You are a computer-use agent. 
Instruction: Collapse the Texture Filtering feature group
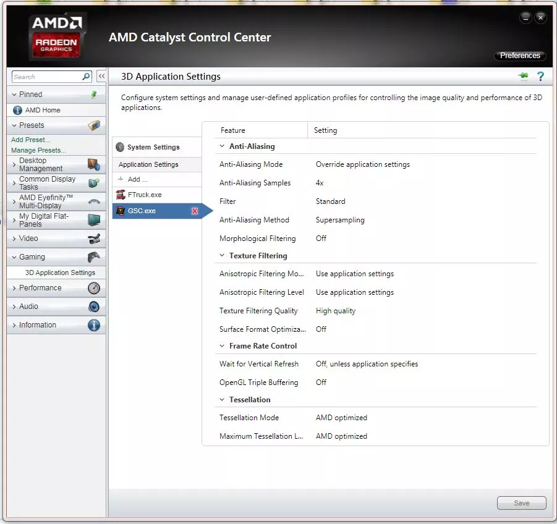pos(222,255)
